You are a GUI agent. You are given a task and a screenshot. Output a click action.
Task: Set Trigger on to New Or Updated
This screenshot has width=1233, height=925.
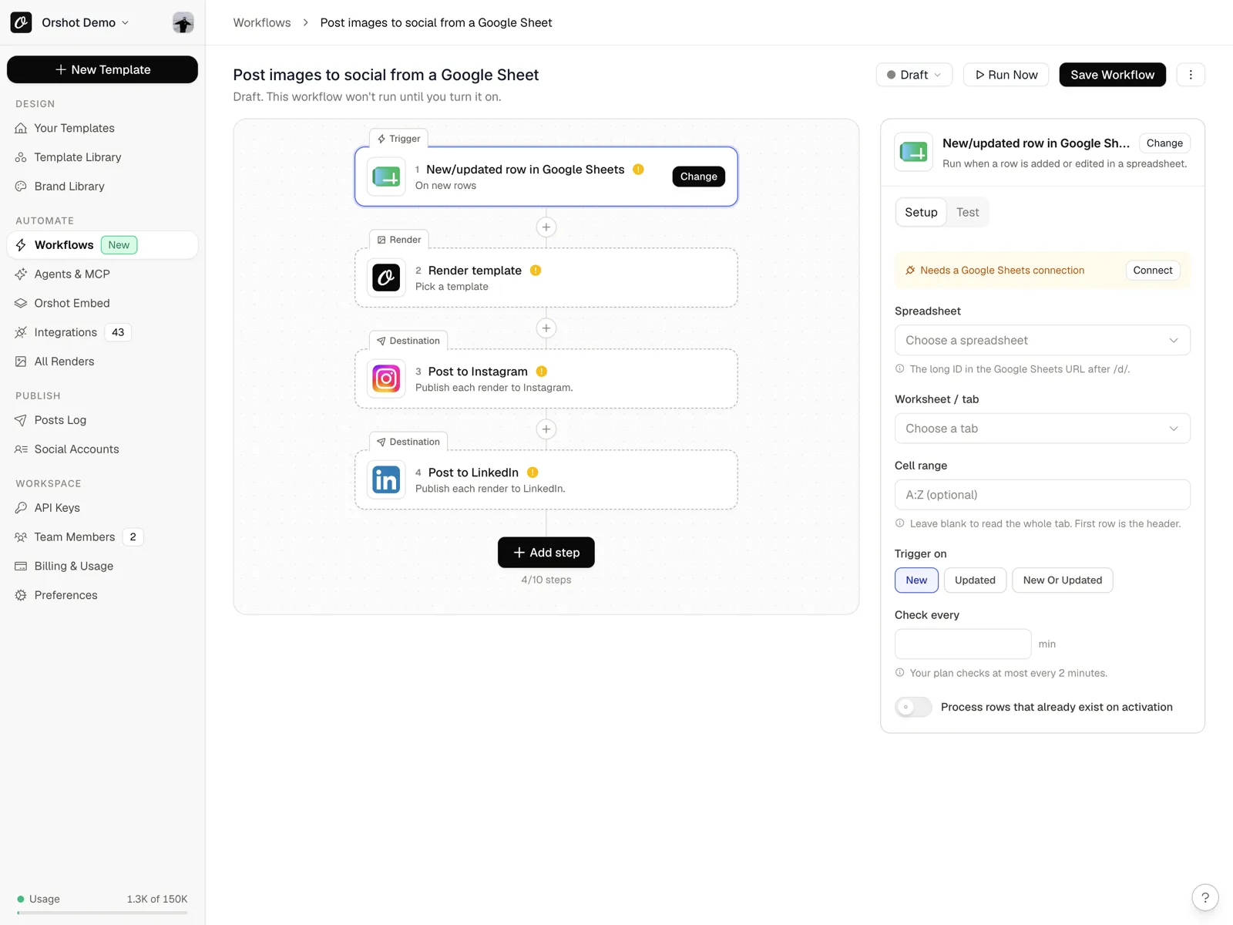1062,580
